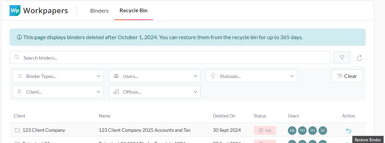Open the Users filter dropdown
Image resolution: width=385 pixels, height=143 pixels.
coord(155,76)
